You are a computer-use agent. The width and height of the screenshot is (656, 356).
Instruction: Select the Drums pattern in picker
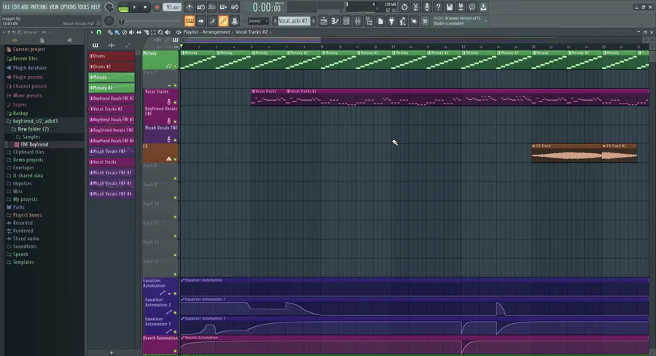coord(112,55)
